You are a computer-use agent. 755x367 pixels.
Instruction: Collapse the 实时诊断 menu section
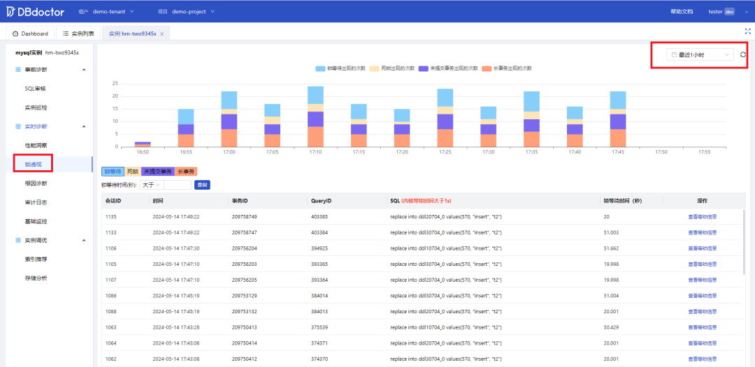pos(84,126)
